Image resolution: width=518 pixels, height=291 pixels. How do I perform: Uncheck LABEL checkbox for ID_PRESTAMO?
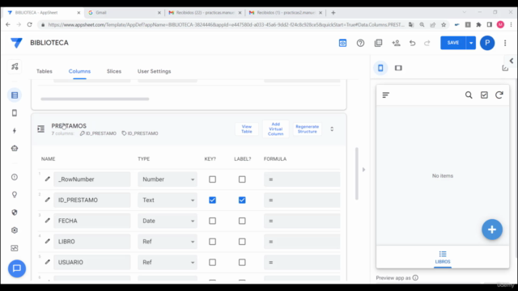tap(242, 200)
